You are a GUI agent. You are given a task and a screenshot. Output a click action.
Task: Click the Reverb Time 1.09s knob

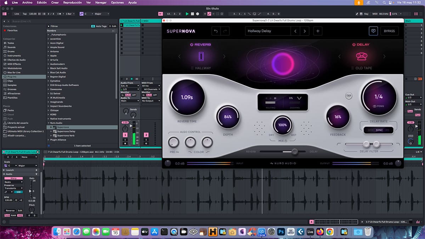[x=187, y=97]
